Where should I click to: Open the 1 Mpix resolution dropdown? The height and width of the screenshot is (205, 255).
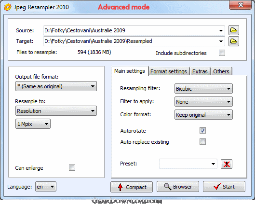[33, 124]
